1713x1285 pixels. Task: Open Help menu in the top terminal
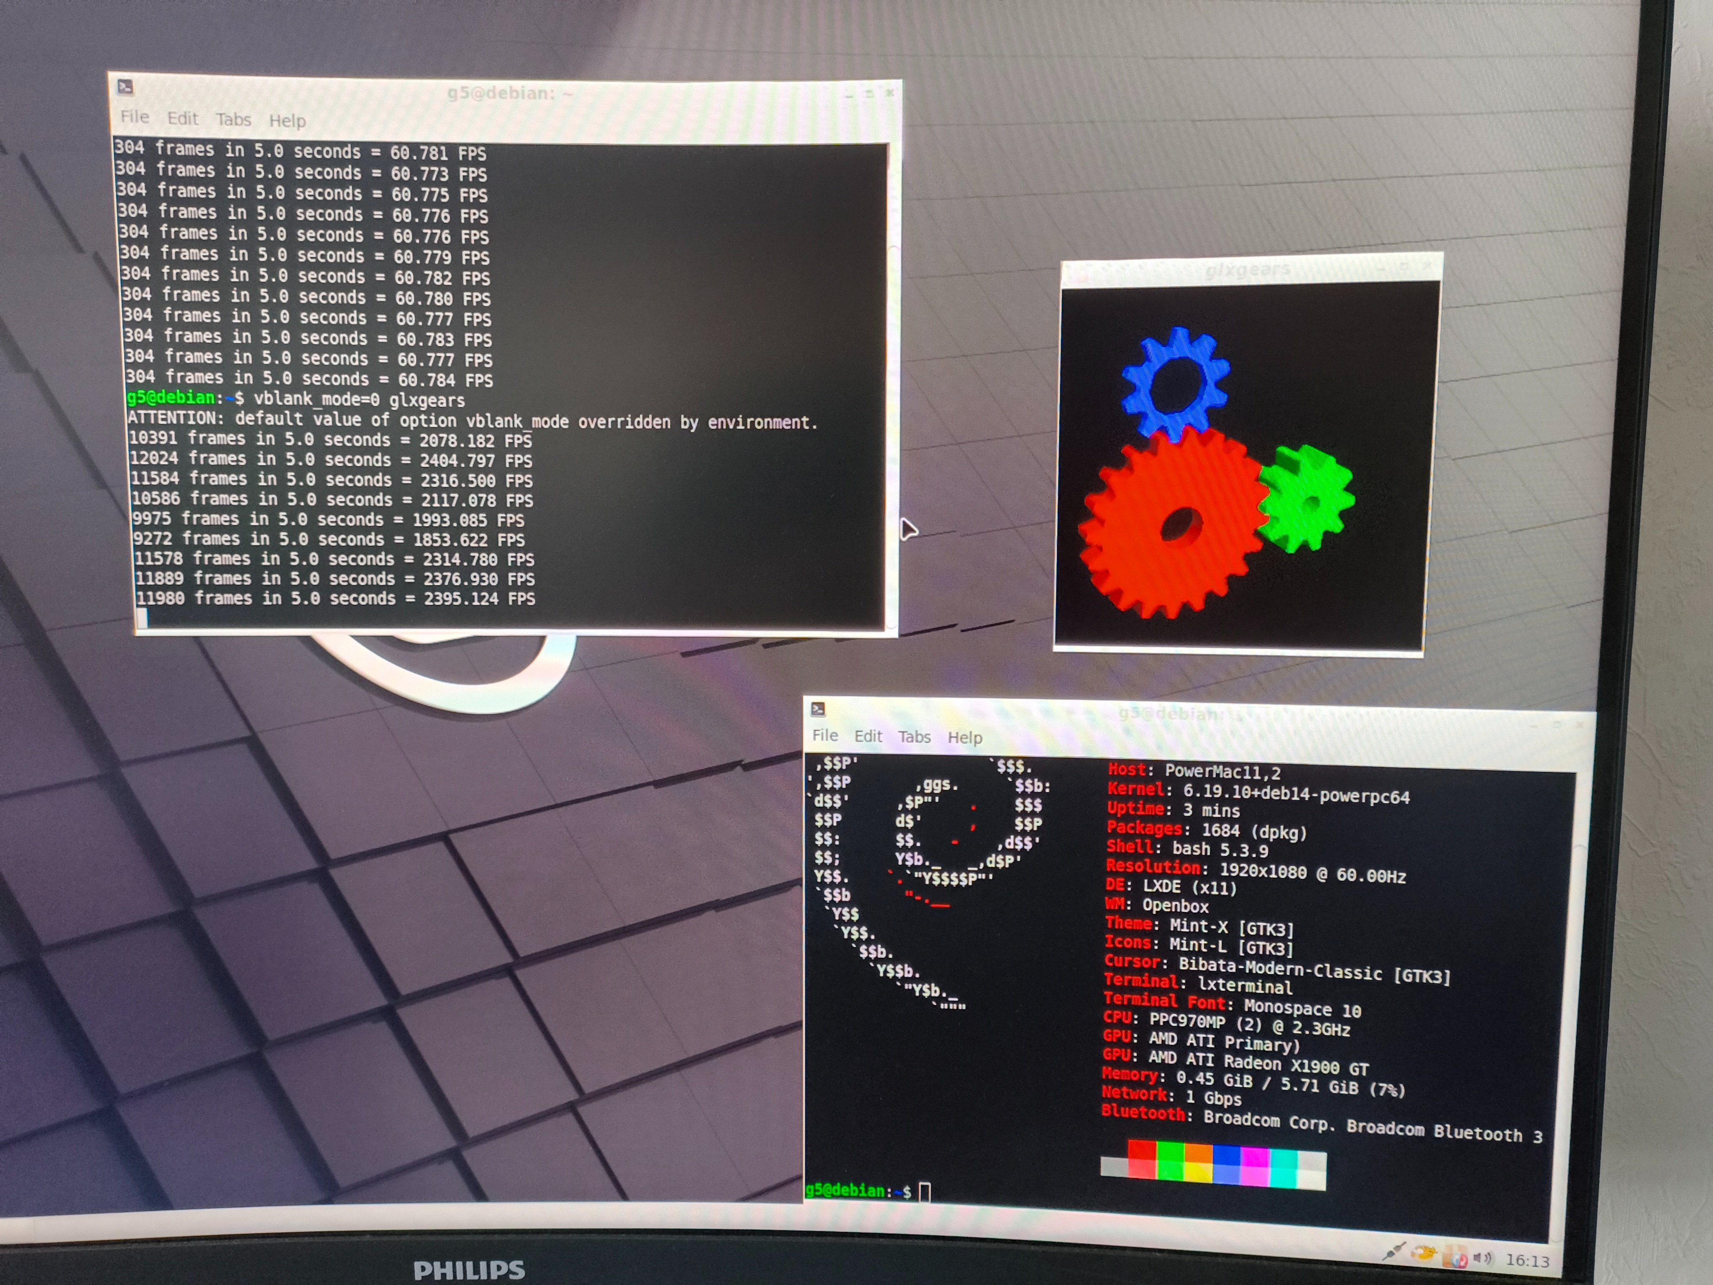coord(287,121)
